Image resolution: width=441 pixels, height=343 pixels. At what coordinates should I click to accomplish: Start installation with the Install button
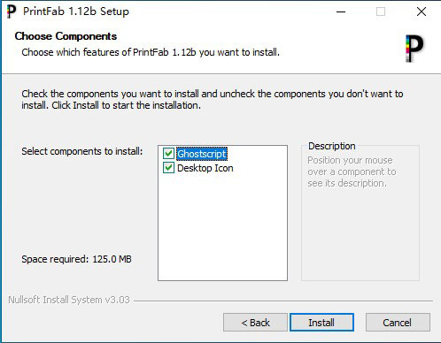(x=321, y=323)
